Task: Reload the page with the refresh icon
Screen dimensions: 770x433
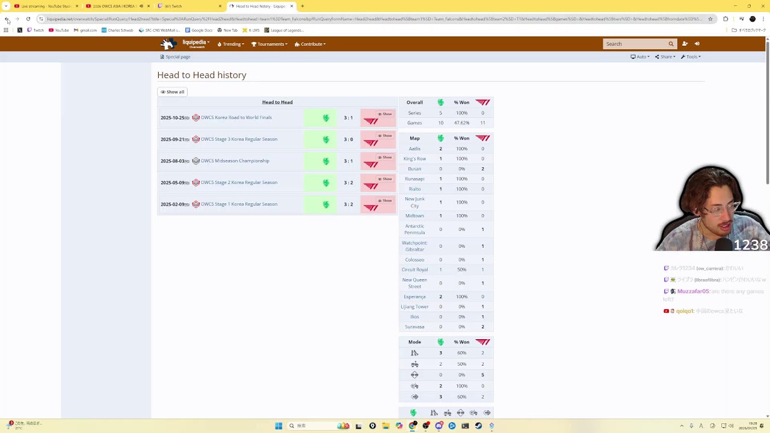Action: (28, 19)
